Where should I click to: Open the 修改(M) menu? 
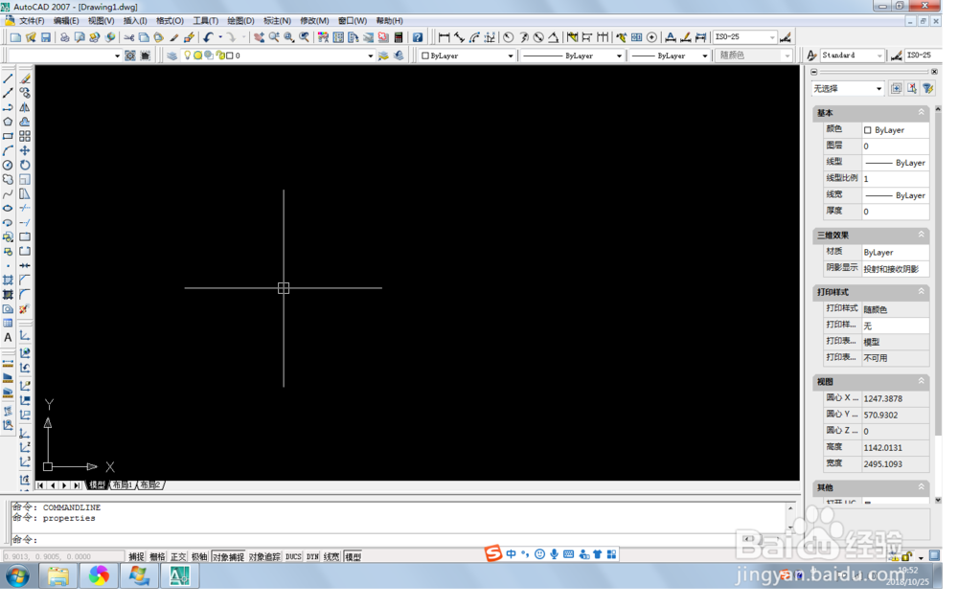[314, 21]
